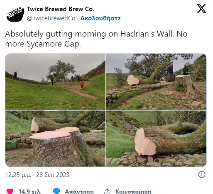
Task: Select the Κοινοποίηση share label
Action: pyautogui.click(x=133, y=192)
